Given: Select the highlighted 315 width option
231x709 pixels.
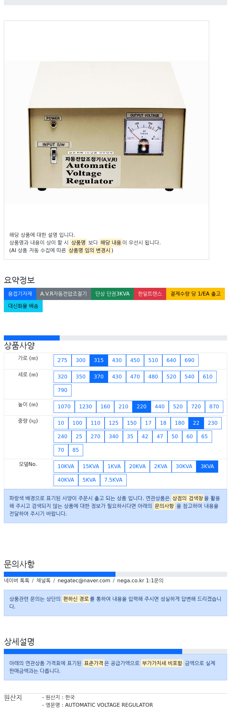Looking at the screenshot, I should (99, 360).
